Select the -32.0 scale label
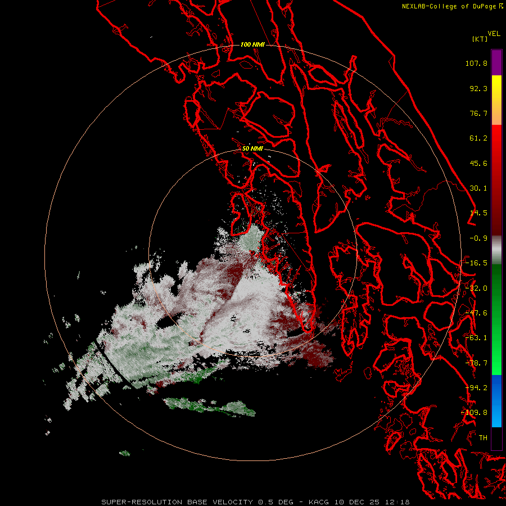The height and width of the screenshot is (506, 506). click(x=476, y=288)
